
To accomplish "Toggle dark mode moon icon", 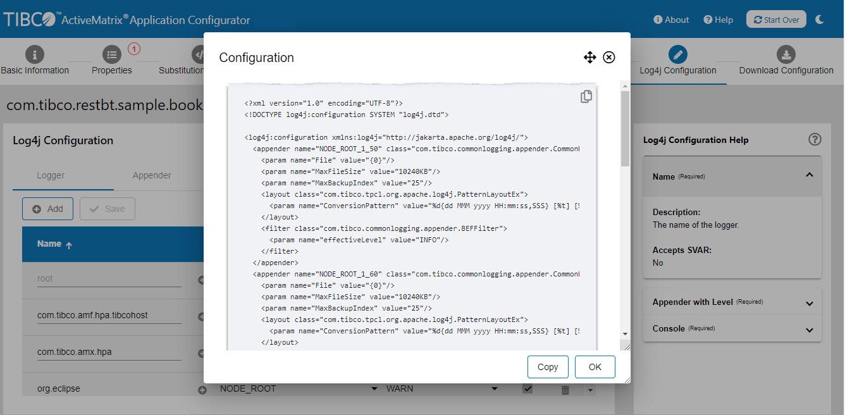I will 820,20.
